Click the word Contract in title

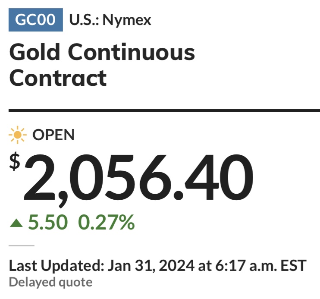(x=58, y=78)
